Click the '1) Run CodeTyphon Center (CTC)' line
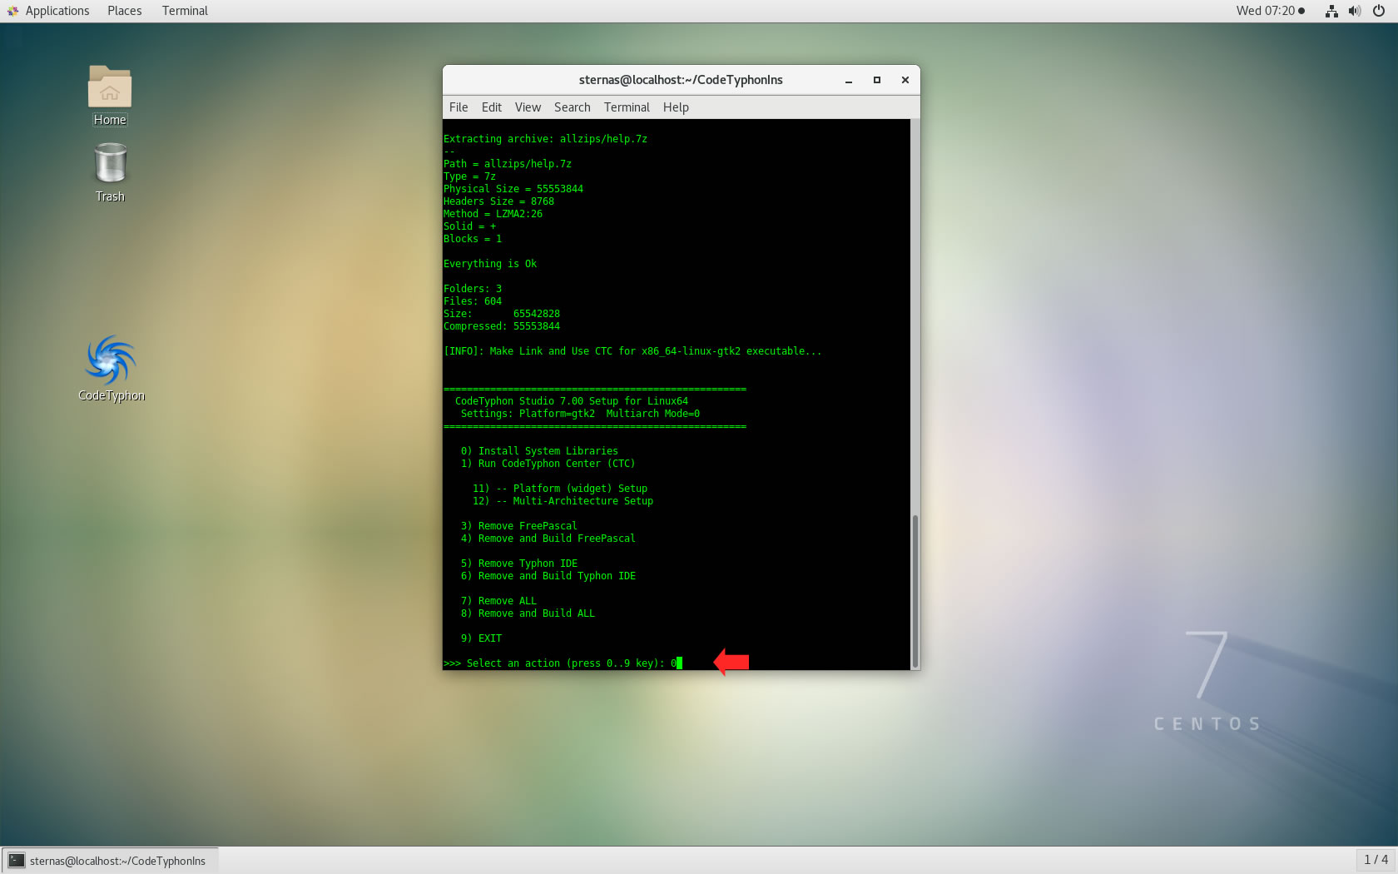1398x874 pixels. (548, 464)
